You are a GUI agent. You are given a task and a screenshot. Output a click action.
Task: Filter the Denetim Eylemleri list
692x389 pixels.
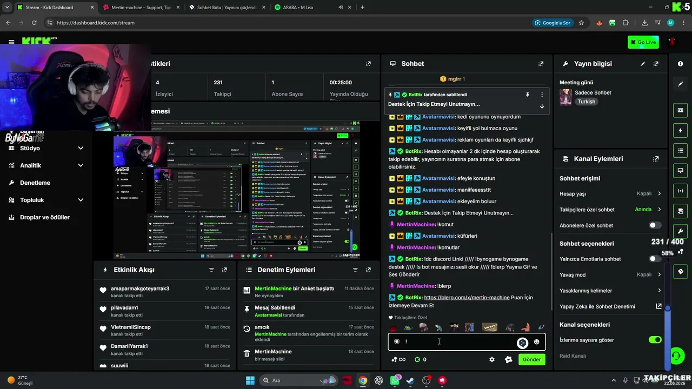[x=355, y=270]
